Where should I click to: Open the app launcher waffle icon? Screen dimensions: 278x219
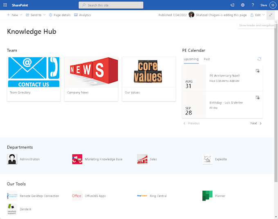tap(5, 5)
